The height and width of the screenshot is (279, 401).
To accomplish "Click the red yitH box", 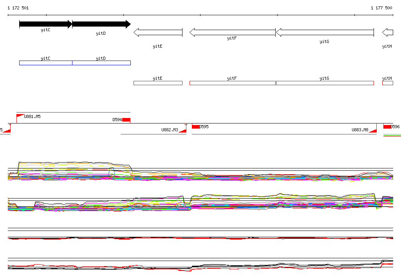I will [x=388, y=83].
